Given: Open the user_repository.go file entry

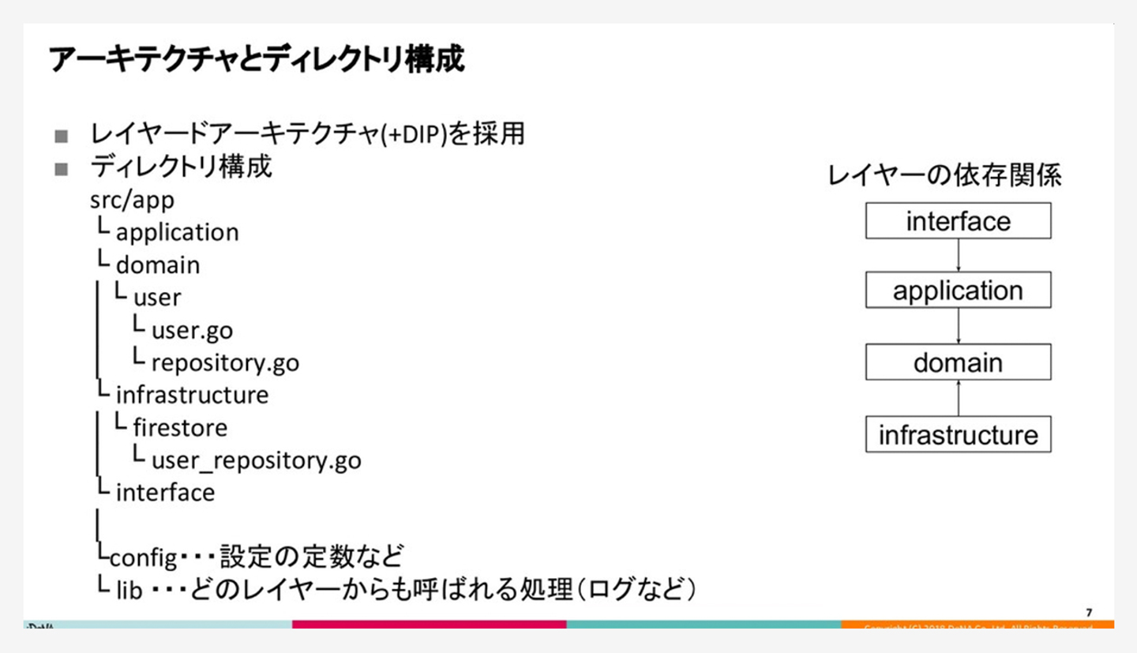Looking at the screenshot, I should tap(256, 460).
